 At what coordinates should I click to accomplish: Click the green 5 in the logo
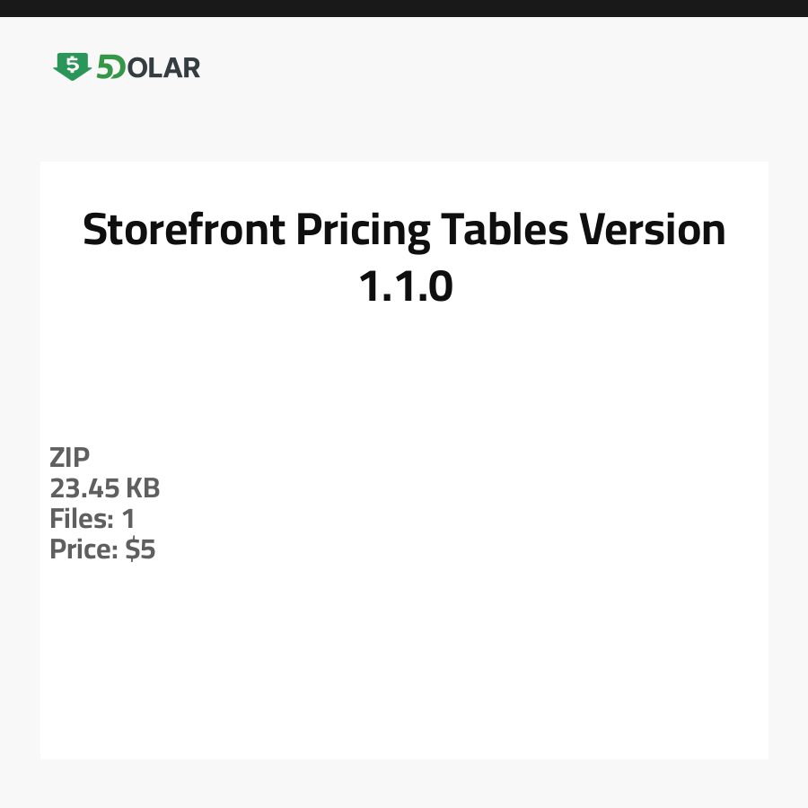[x=106, y=67]
